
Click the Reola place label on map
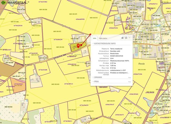(x=142, y=64)
